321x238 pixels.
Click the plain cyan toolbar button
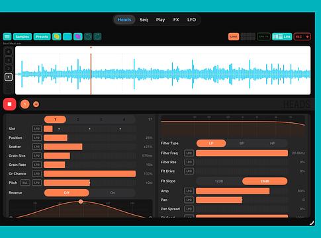click(x=68, y=36)
